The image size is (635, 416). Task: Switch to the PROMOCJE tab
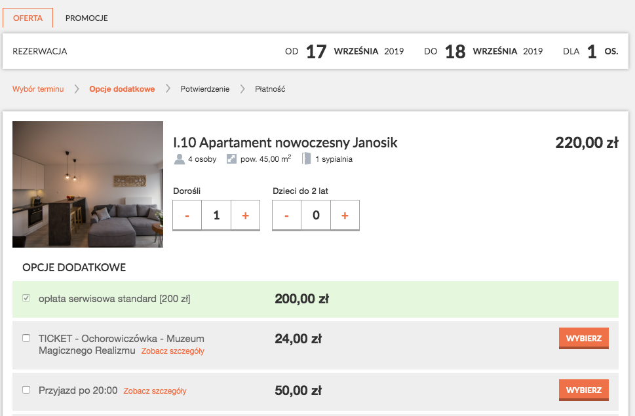tap(86, 18)
